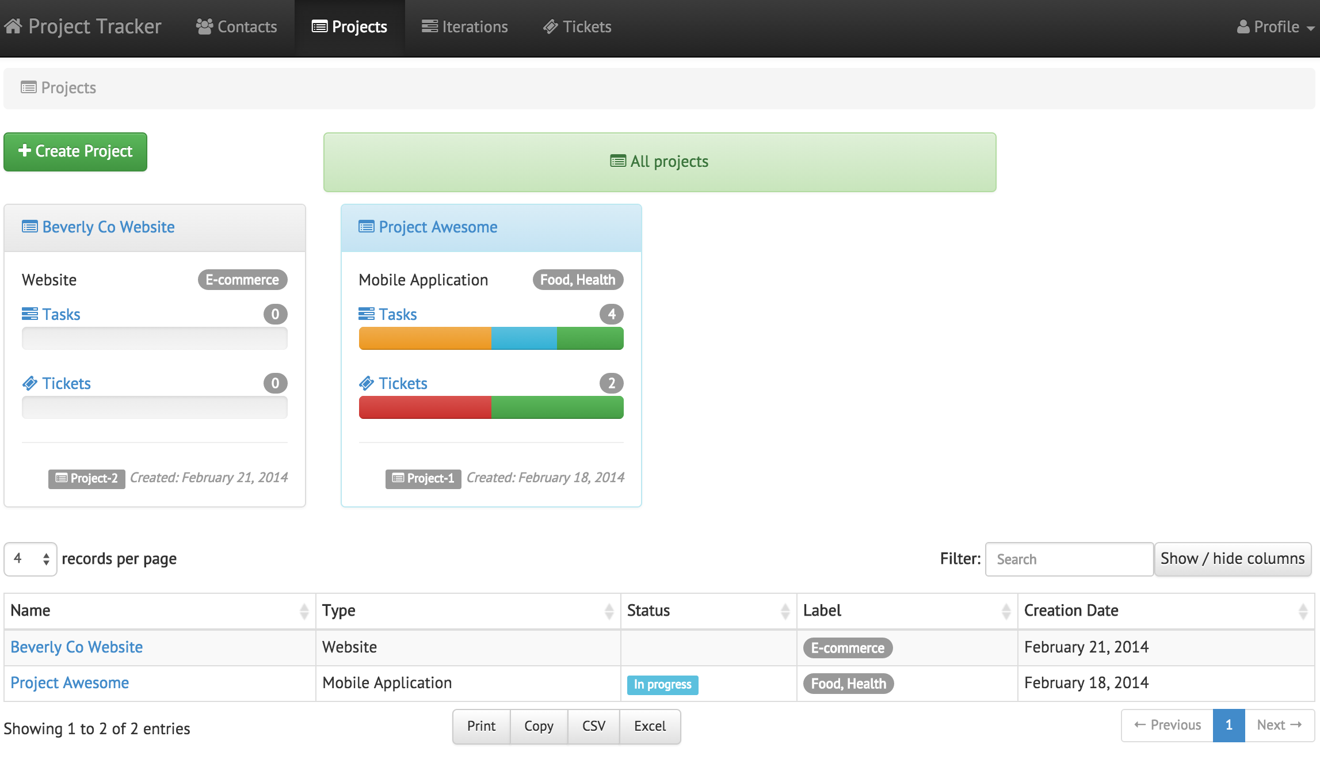Expand the Name column sort arrow
This screenshot has height=763, width=1320.
tap(303, 609)
